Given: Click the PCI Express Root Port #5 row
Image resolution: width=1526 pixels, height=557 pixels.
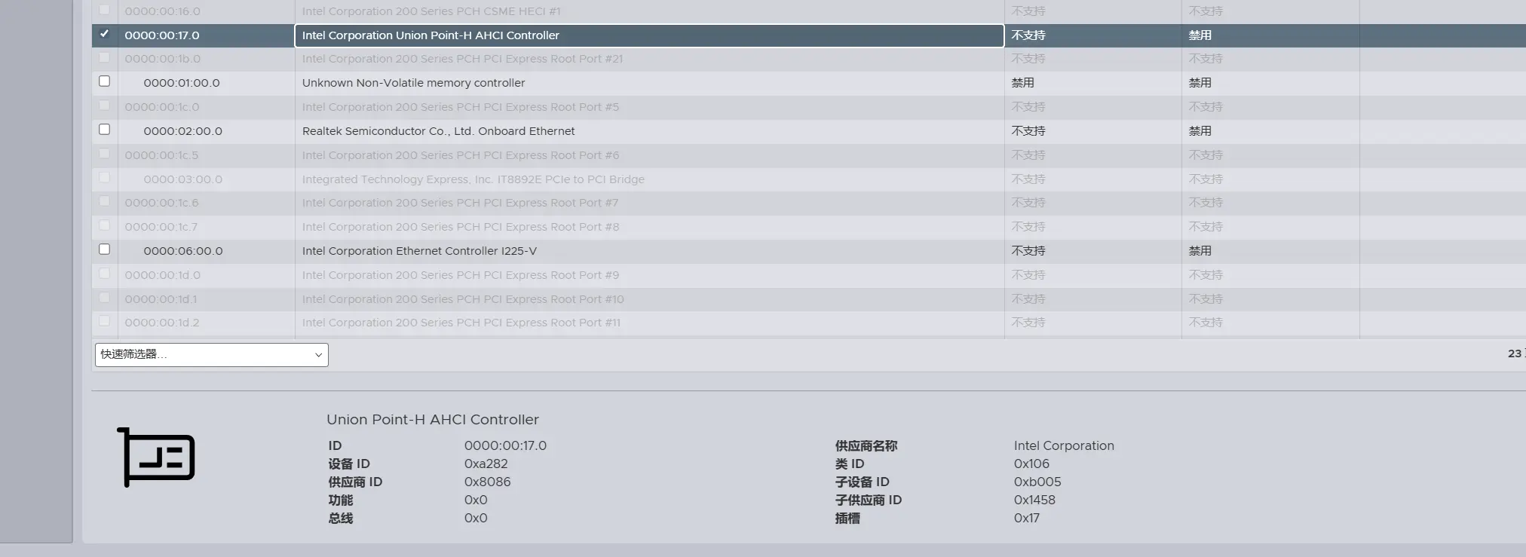Looking at the screenshot, I should point(460,107).
